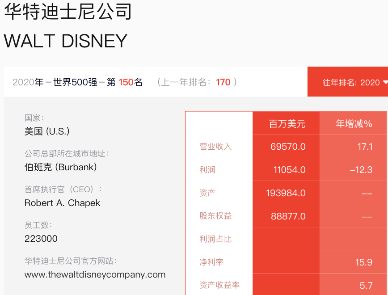
Task: Click the current ranking number 150
Action: 126,82
